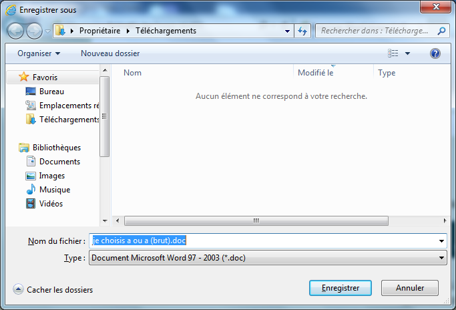Open the Organiser menu
Image resolution: width=456 pixels, height=310 pixels.
(x=39, y=53)
